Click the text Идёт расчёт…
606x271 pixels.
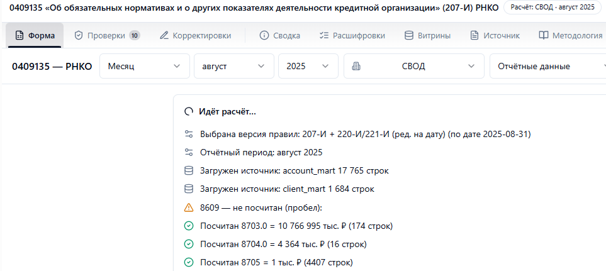click(227, 112)
